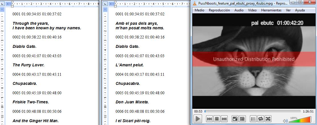Open the Ayuda help menu

[300, 10]
